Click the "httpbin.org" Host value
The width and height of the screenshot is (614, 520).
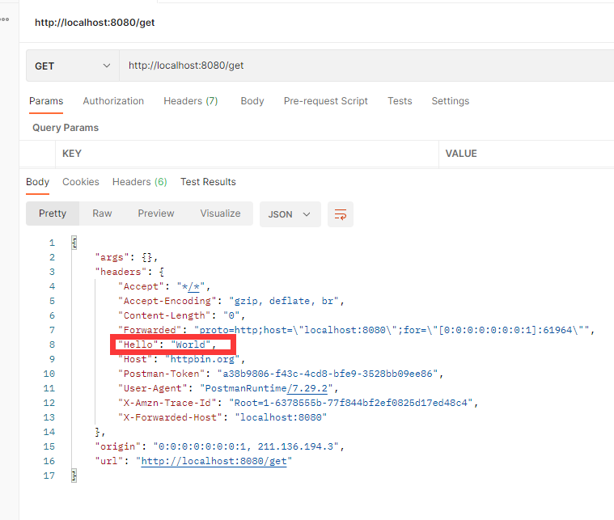click(202, 359)
